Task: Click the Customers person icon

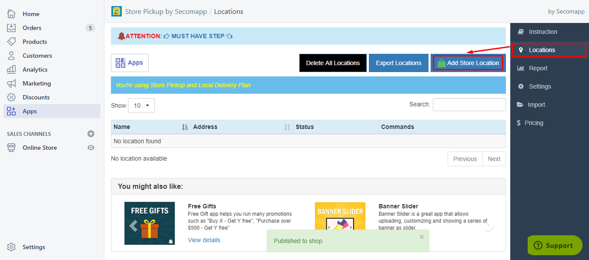Action: [11, 56]
